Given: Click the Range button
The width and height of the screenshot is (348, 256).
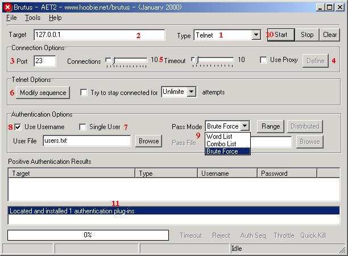Looking at the screenshot, I should (x=271, y=126).
